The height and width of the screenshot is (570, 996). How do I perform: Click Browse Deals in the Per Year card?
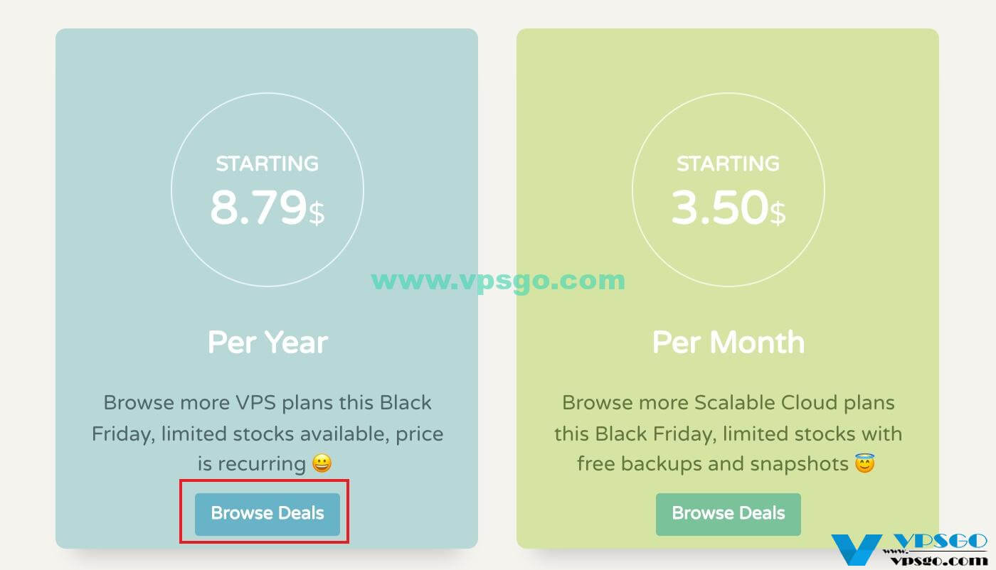click(x=267, y=514)
